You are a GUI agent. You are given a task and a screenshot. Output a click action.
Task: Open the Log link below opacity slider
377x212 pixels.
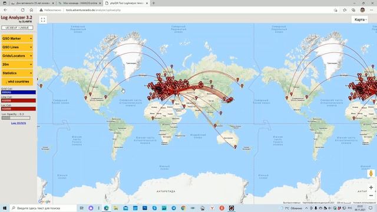coord(18,123)
